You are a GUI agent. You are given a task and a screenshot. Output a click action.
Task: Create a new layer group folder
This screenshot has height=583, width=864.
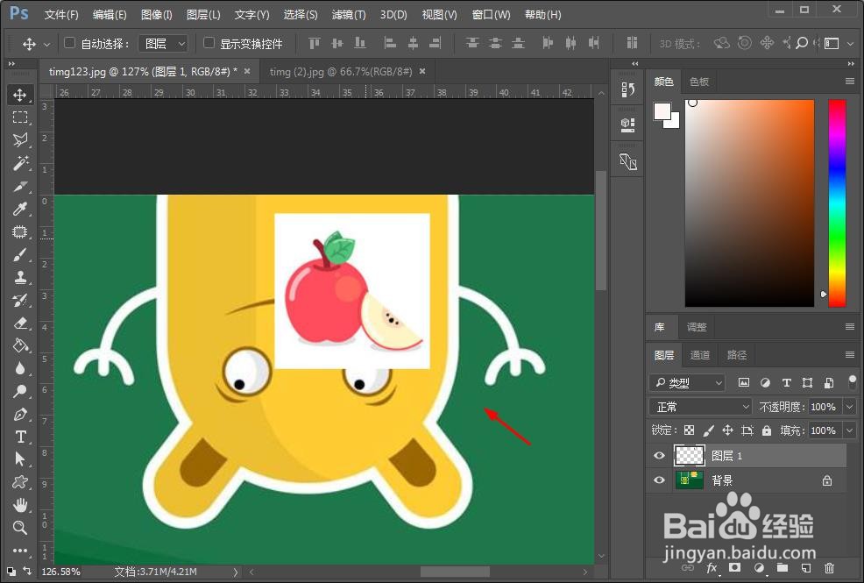(783, 567)
